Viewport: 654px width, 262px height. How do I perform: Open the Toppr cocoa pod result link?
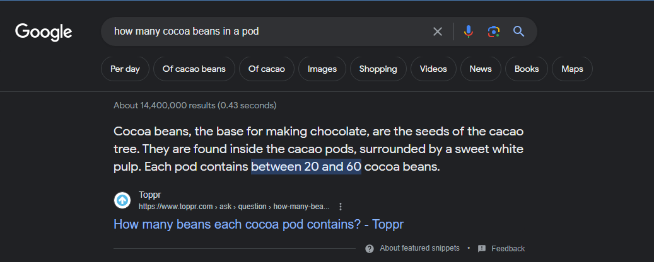259,224
